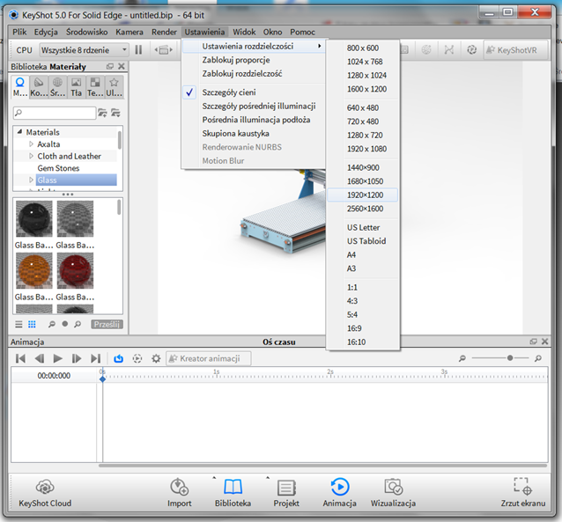
Task: Switch to the Colors library tab
Action: pos(39,86)
